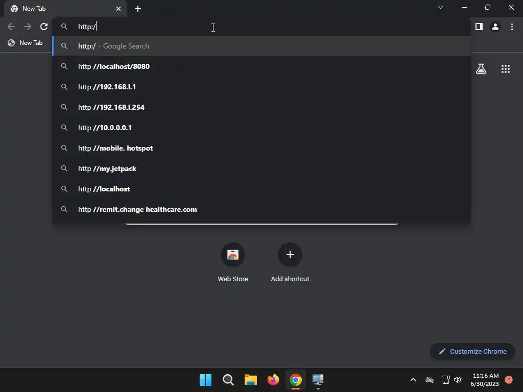Close the New Tab tab

(118, 9)
